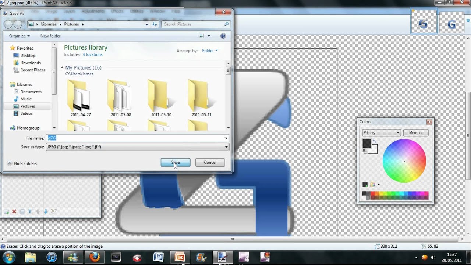Image resolution: width=471 pixels, height=265 pixels.
Task: Select the first image thumbnail tab
Action: pos(424,22)
